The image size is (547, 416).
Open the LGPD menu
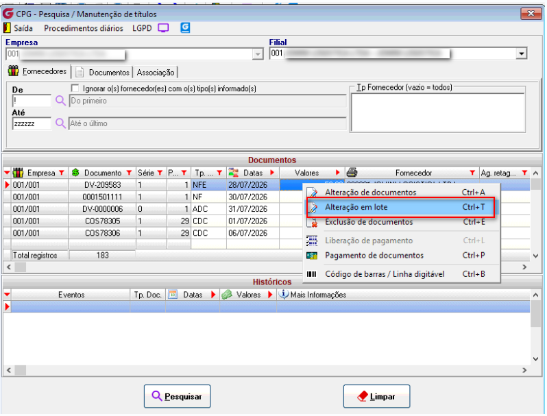coord(142,28)
